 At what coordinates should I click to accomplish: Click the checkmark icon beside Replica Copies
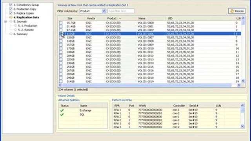pos(11,13)
